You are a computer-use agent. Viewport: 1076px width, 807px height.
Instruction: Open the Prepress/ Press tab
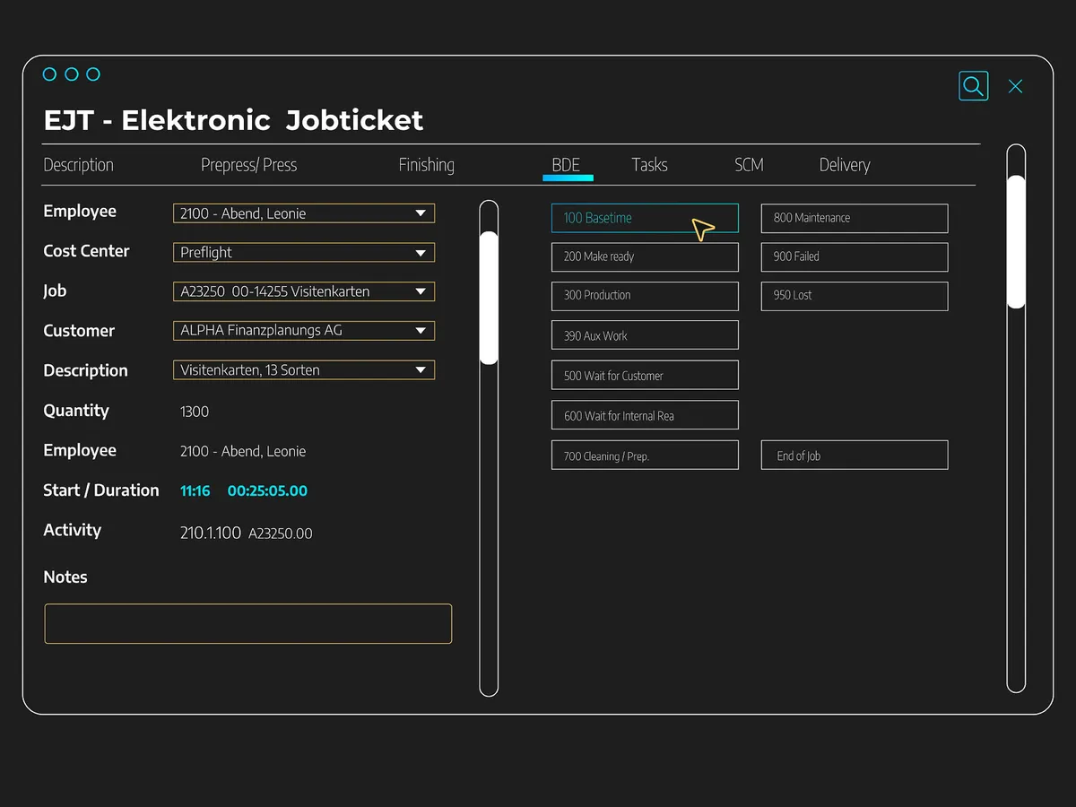tap(248, 165)
